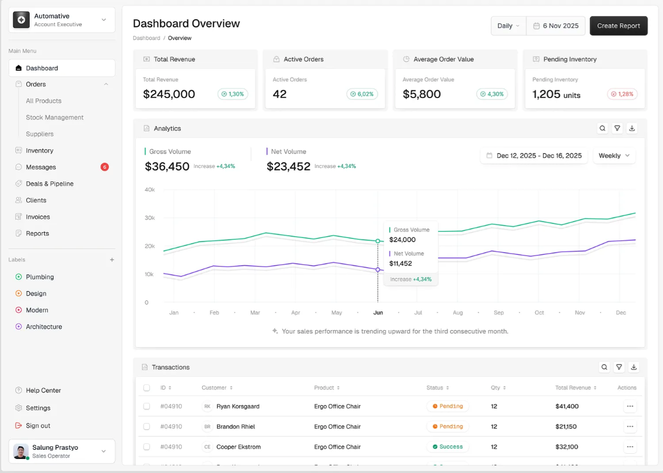Click the Automative logo icon

[21, 20]
